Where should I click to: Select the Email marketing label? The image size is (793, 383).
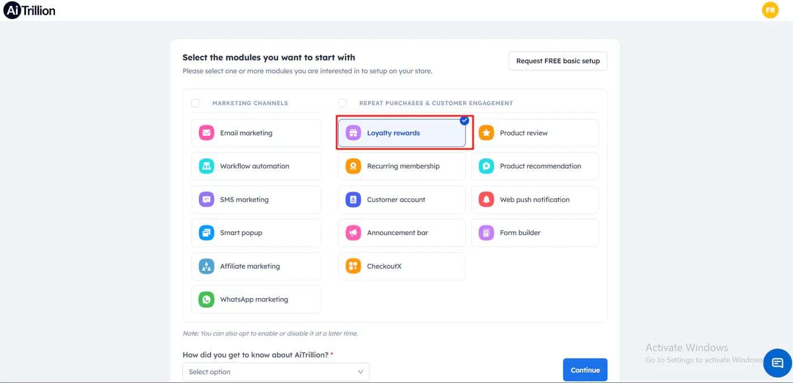[x=246, y=133]
